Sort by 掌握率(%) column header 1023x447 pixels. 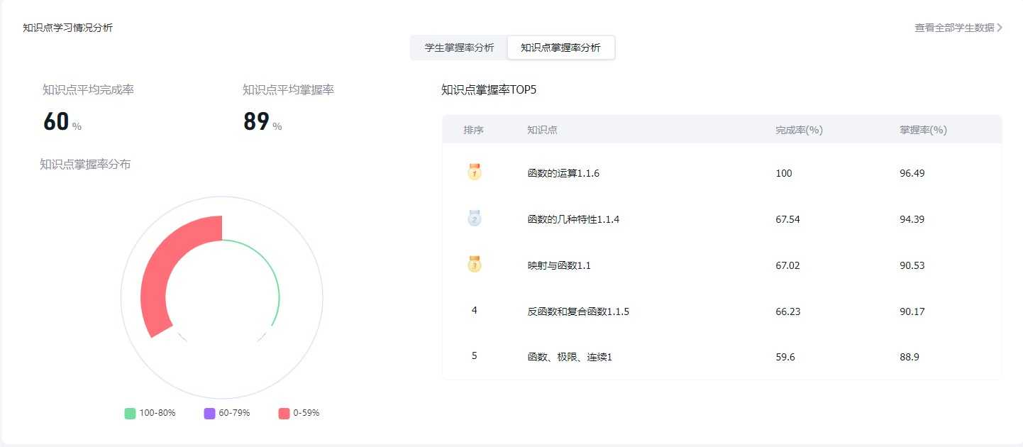pos(923,130)
